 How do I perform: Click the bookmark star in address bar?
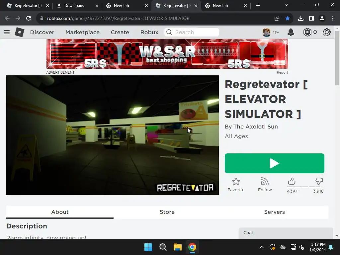[288, 19]
